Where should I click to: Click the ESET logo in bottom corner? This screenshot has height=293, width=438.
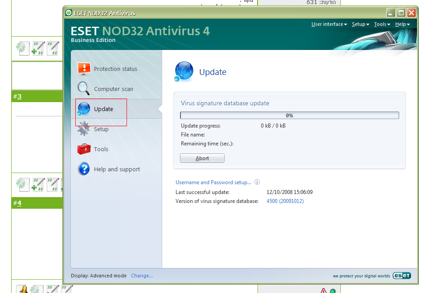[x=402, y=276]
